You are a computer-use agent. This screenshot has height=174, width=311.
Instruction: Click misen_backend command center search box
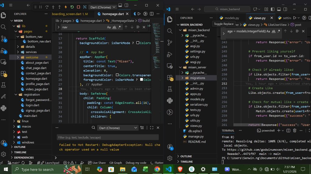point(227,9)
